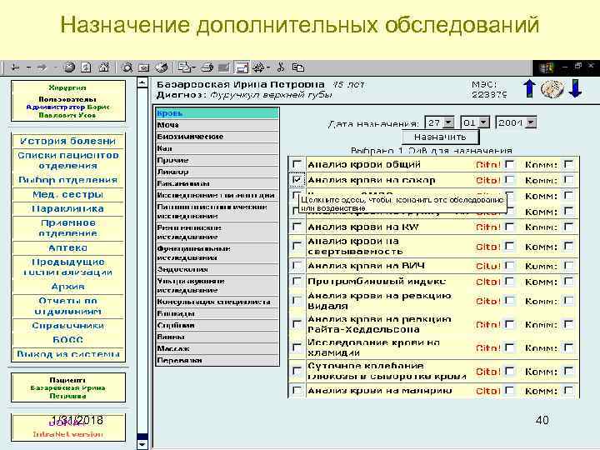Select the Биохимические category
This screenshot has height=450, width=600.
click(217, 137)
